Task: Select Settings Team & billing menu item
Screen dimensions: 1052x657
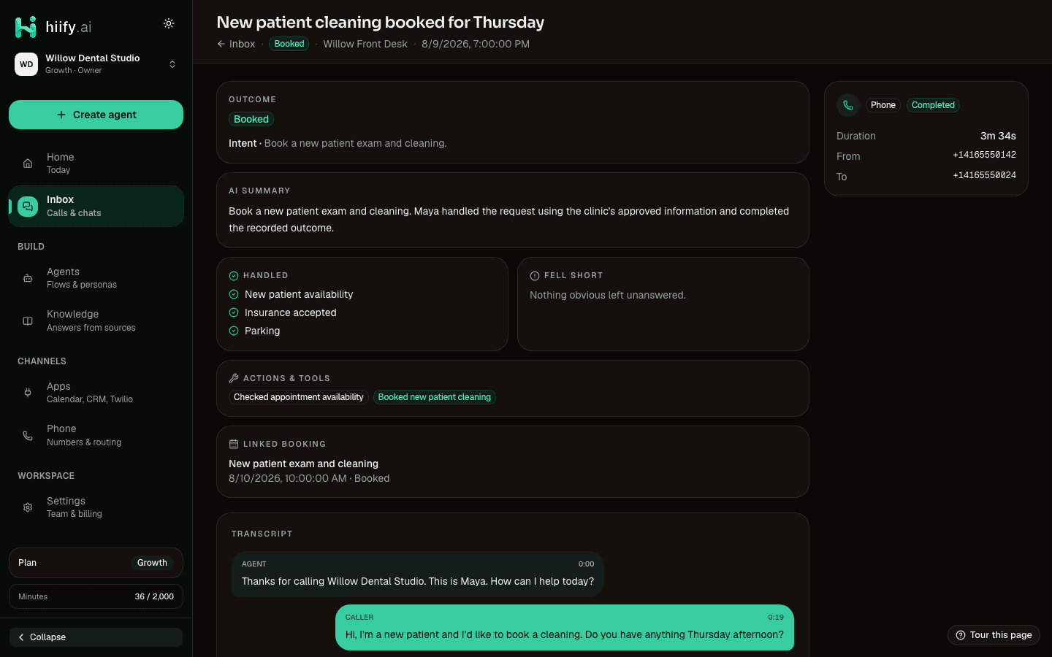Action: [x=96, y=507]
